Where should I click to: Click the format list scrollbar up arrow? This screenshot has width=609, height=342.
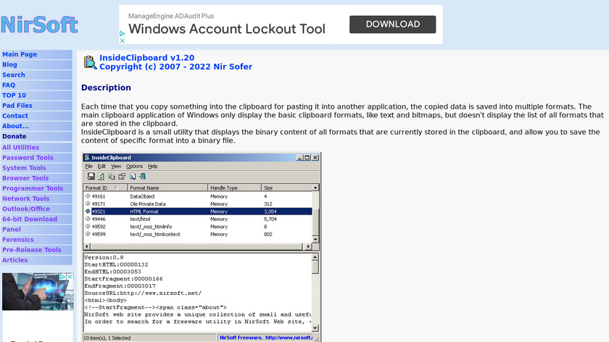(315, 188)
